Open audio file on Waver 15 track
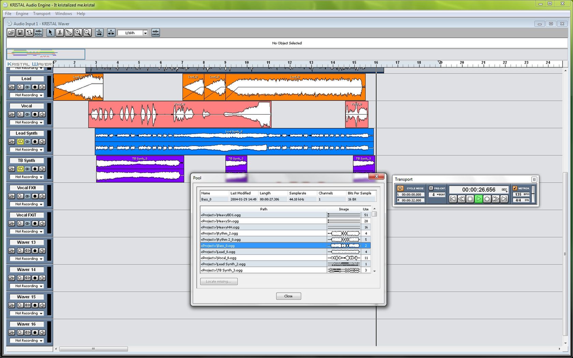Screen dimensions: 573x358 click(x=12, y=305)
